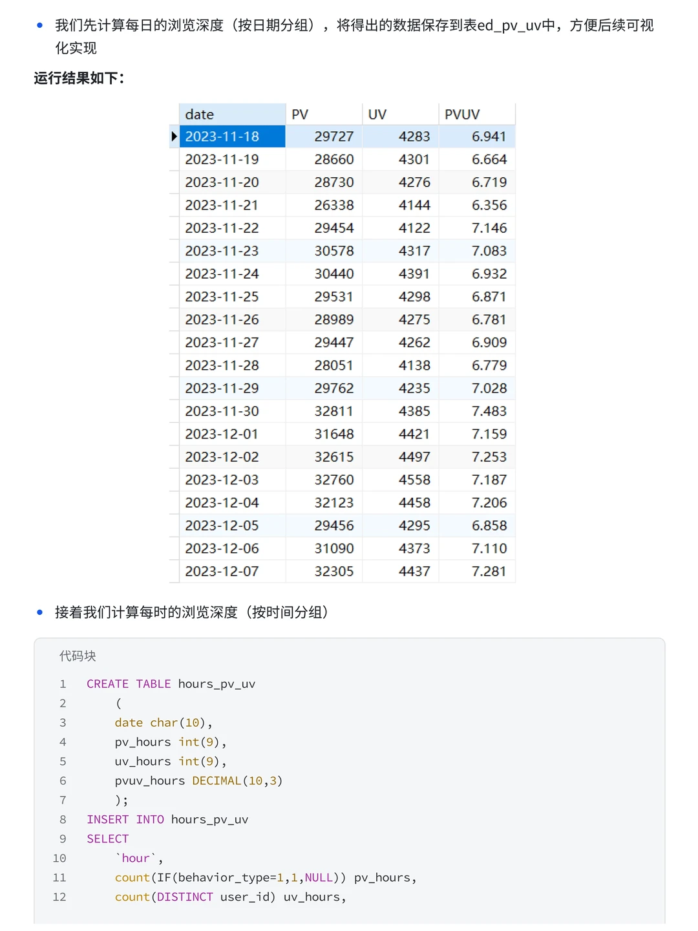Click the count(DISTINCT user_id) code line

(230, 897)
